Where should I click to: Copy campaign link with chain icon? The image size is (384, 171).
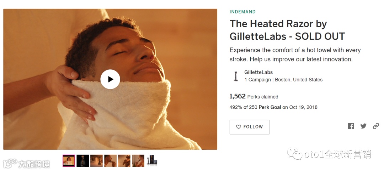(x=376, y=126)
